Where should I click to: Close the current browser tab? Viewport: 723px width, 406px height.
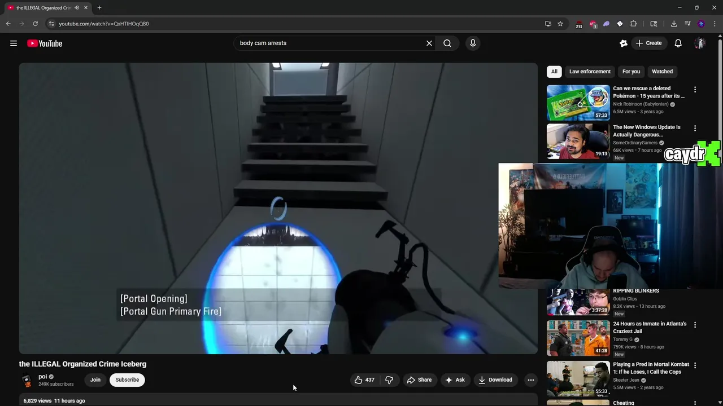pos(86,8)
